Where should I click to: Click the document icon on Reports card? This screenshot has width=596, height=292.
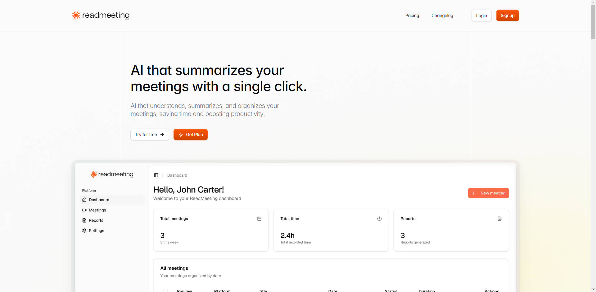[499, 219]
